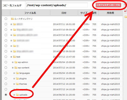Viewport: 127px width, 100px height.
Task: Select radio button of the 2014/07/11 16:01:00 row
Action: click(x=6, y=24)
